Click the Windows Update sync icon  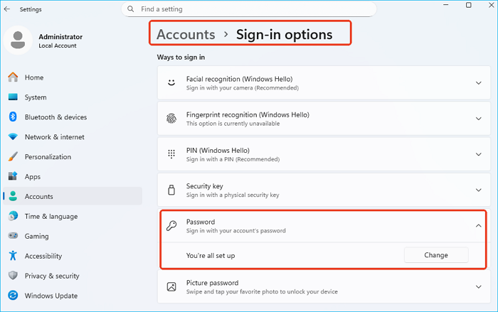click(x=13, y=296)
